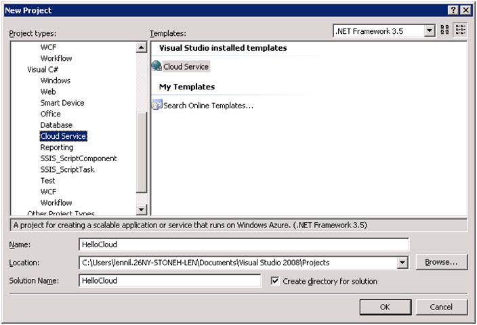Click the Search Online Templates icon
This screenshot has width=477, height=325.
point(157,105)
